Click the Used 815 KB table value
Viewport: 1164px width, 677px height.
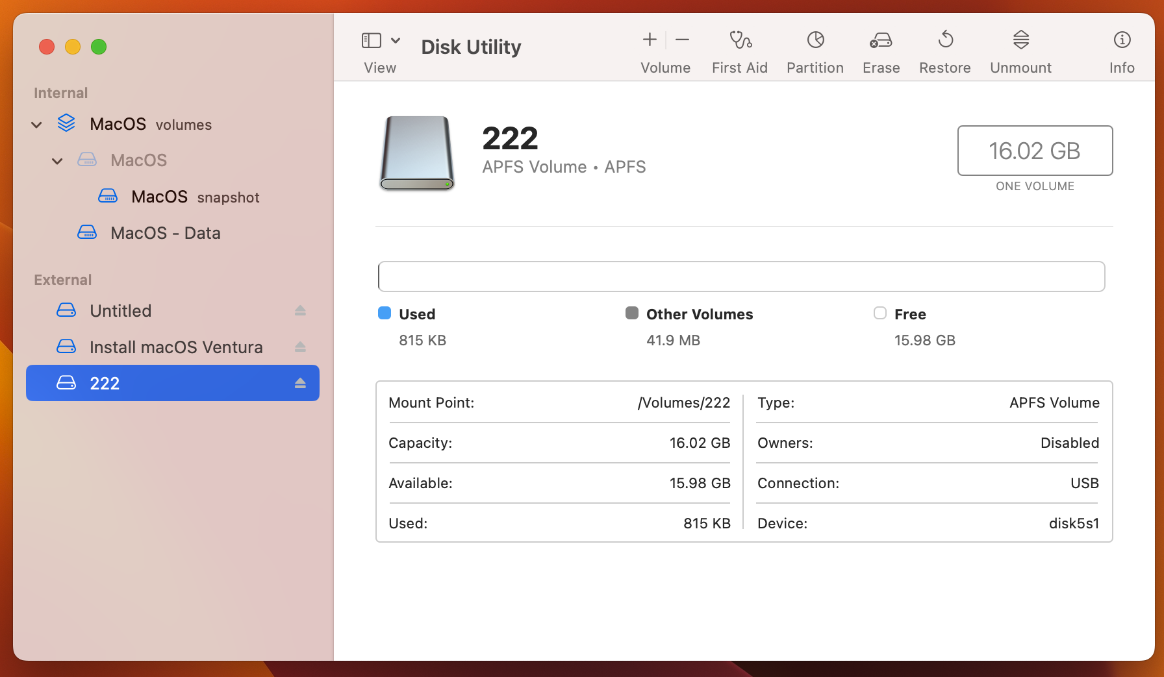pyautogui.click(x=707, y=523)
